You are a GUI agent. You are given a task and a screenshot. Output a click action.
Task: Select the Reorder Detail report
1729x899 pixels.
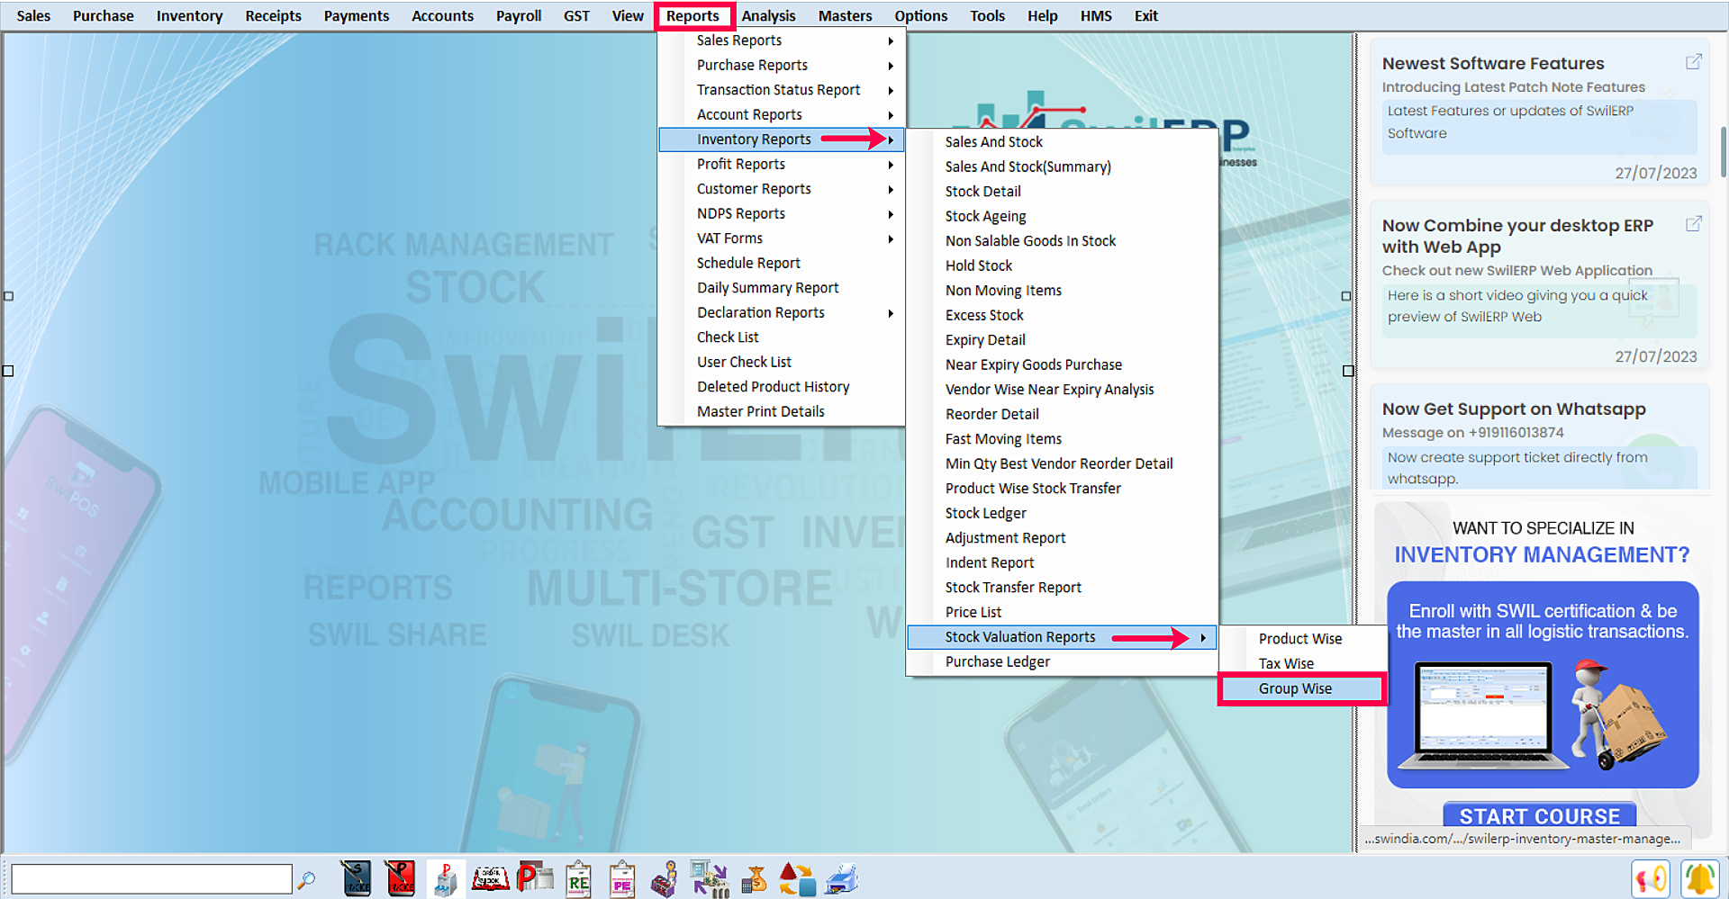point(1062,414)
